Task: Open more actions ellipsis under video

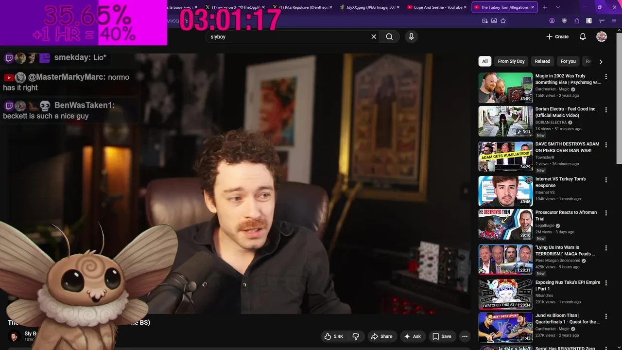Action: pos(465,336)
